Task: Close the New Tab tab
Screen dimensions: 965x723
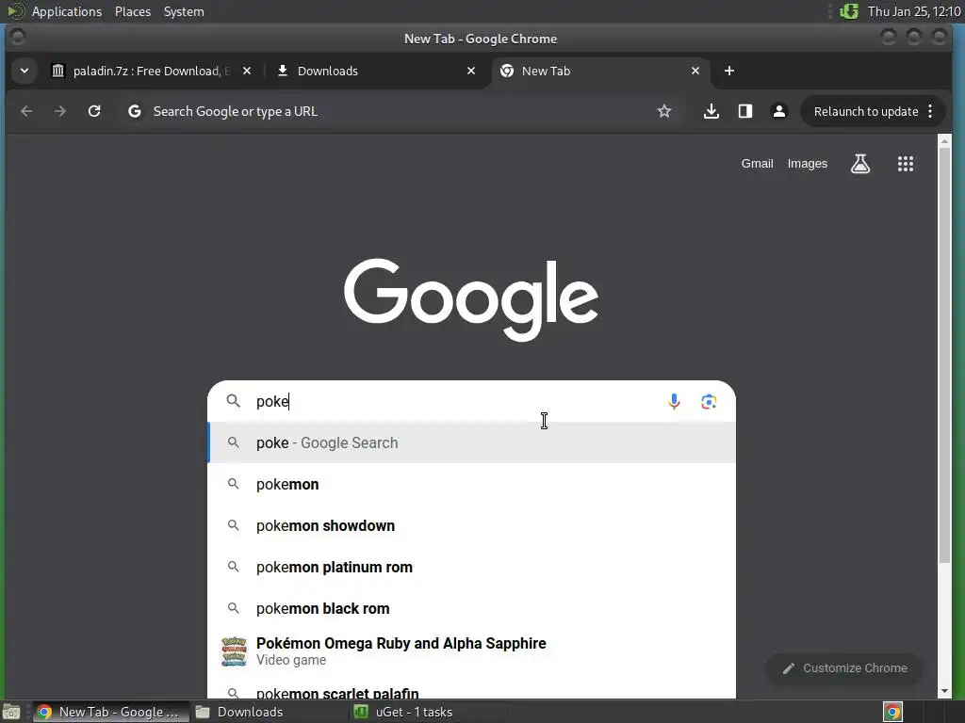Action: point(695,71)
